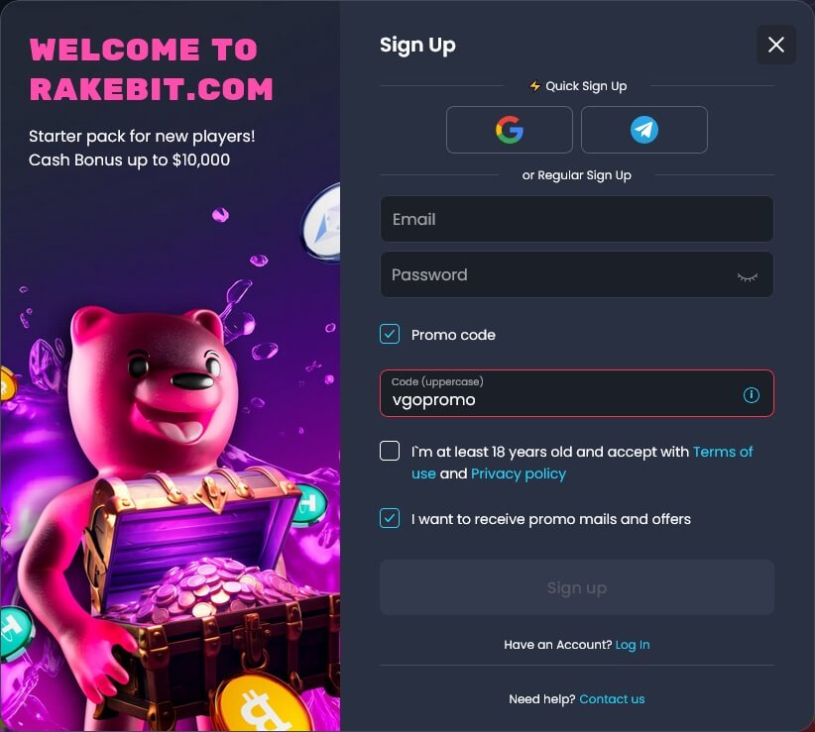Click the info icon in the Code field
This screenshot has width=815, height=732.
751,395
